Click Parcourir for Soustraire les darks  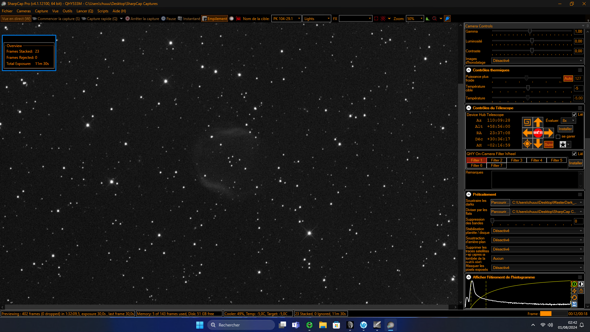pyautogui.click(x=500, y=202)
